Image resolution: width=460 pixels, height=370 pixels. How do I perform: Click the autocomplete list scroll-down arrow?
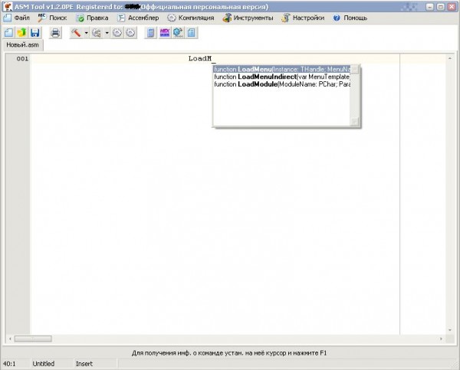click(354, 122)
